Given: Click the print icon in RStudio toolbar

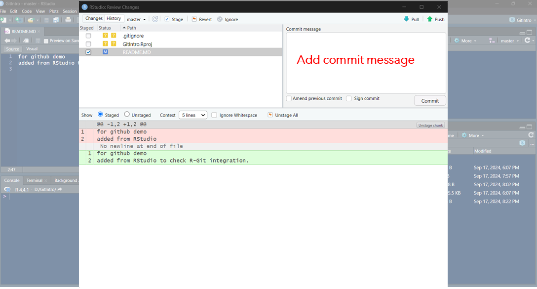Looking at the screenshot, I should (x=68, y=20).
